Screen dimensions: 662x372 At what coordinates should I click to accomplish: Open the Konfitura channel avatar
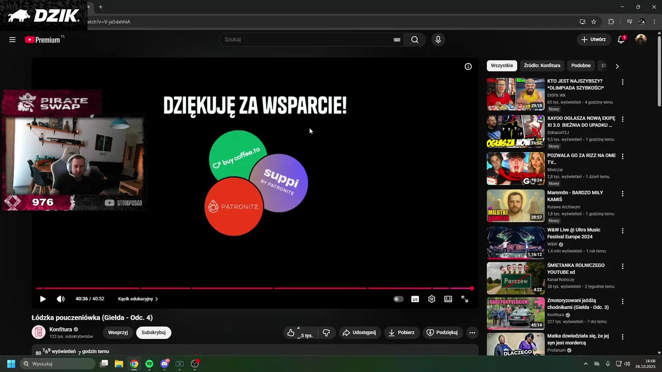tap(38, 332)
